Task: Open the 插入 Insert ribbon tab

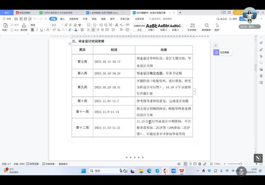Action: [x=62, y=19]
